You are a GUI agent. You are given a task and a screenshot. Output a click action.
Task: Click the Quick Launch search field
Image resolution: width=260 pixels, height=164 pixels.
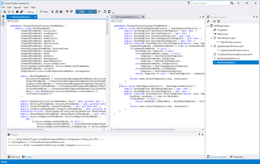coord(212,3)
